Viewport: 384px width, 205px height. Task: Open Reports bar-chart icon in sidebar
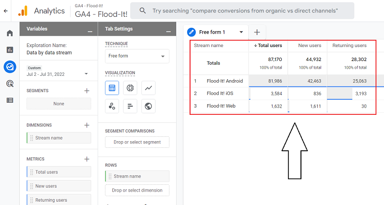(x=10, y=50)
